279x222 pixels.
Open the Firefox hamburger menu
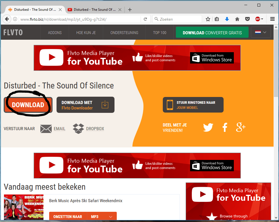pyautogui.click(x=272, y=19)
